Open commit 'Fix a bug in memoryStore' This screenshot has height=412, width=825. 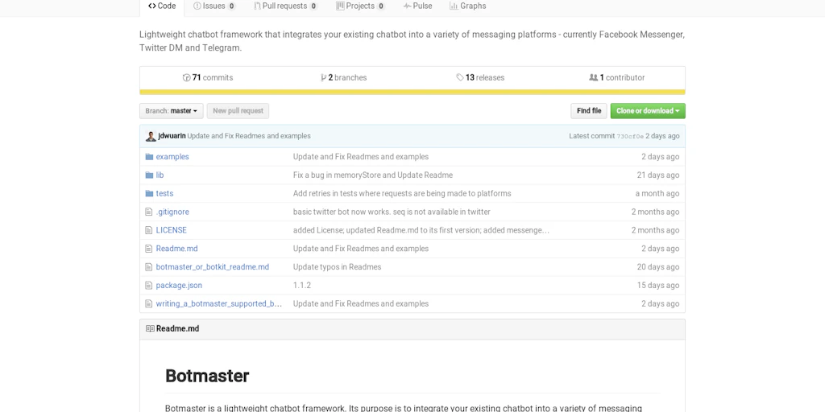pos(372,175)
